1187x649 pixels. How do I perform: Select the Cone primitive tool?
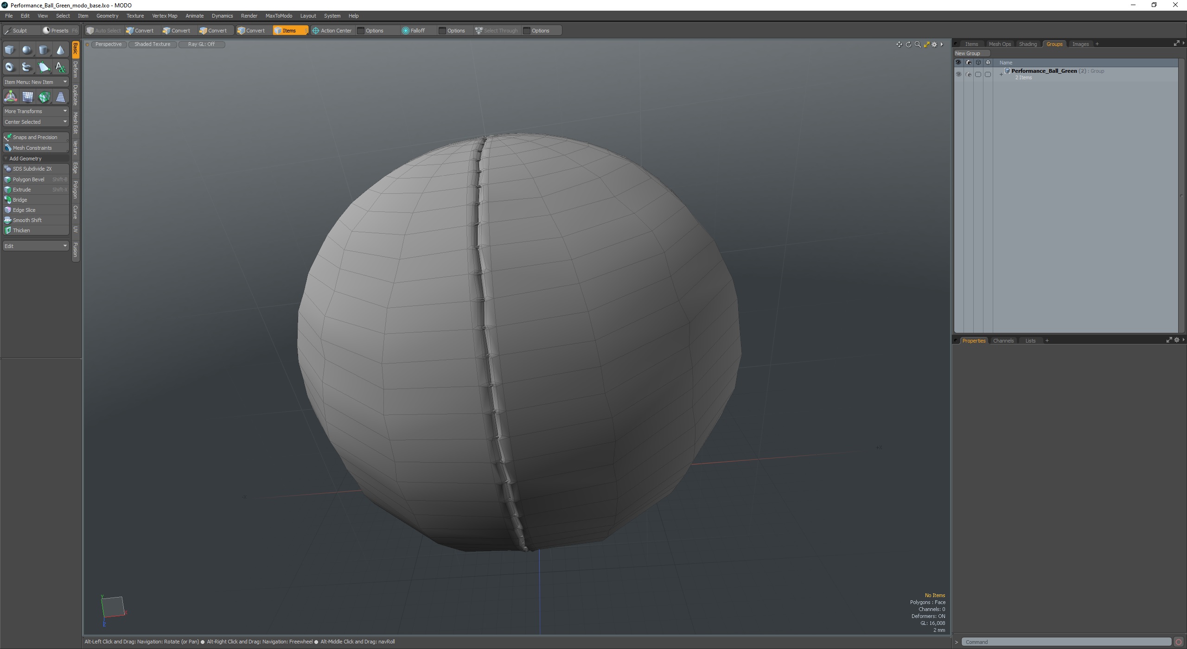click(61, 50)
